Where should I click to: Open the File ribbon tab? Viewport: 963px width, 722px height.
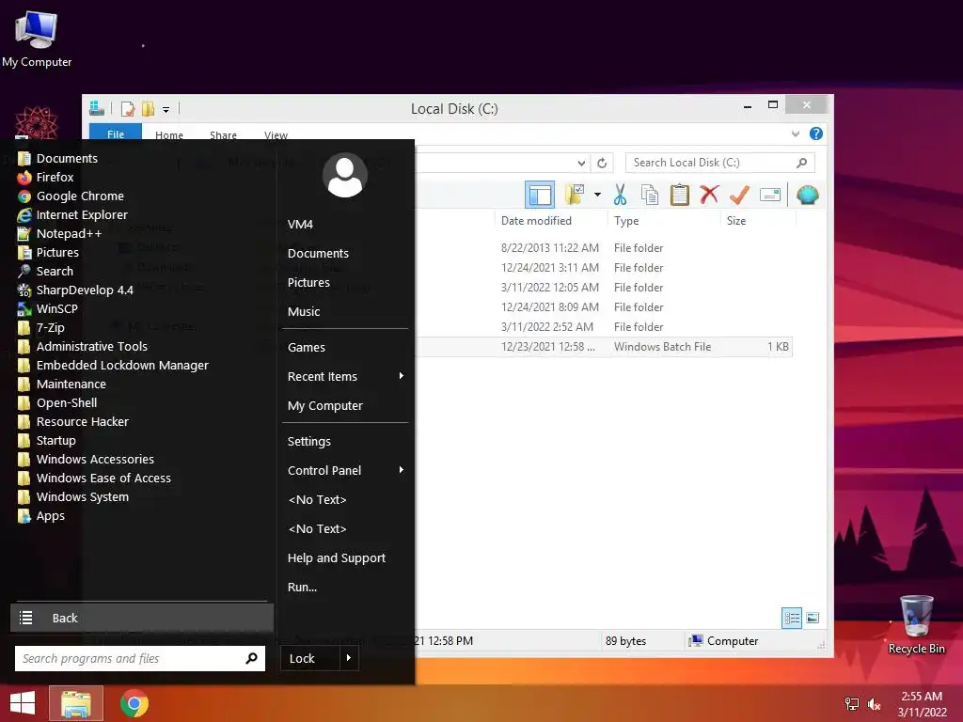click(116, 133)
